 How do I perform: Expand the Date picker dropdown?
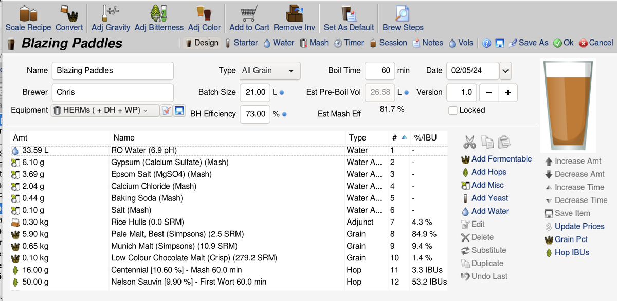505,71
